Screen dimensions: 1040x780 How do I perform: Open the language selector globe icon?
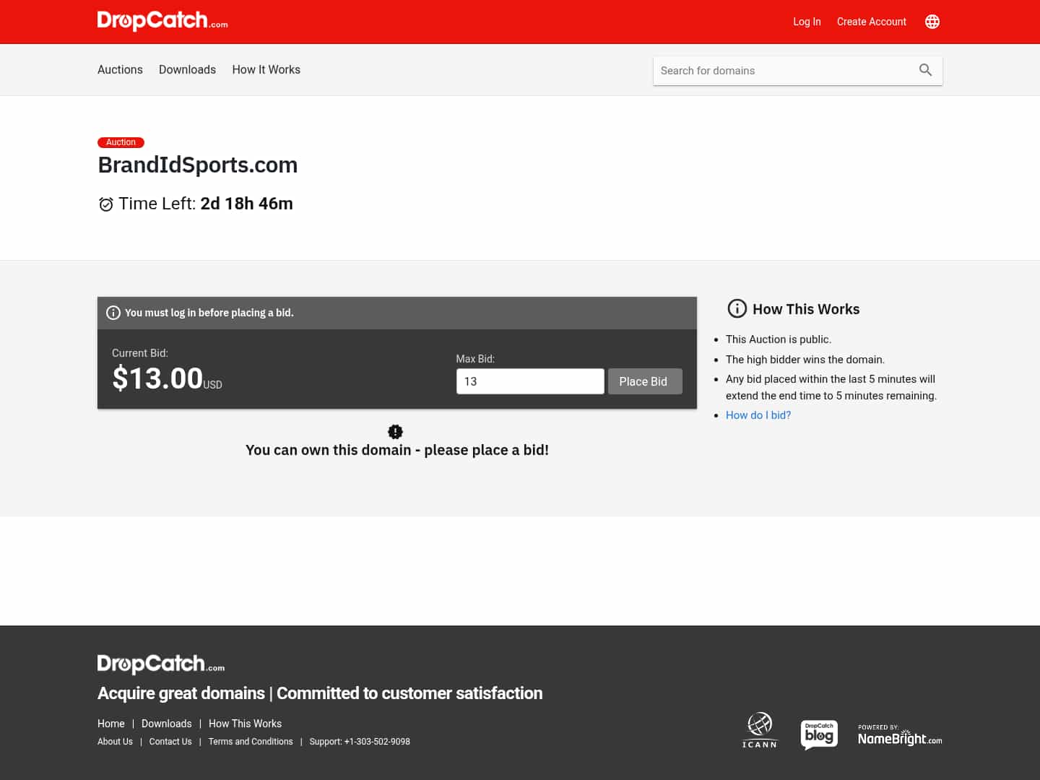(932, 22)
